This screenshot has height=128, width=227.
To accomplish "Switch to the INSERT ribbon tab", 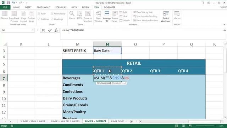I will pos(28,7).
